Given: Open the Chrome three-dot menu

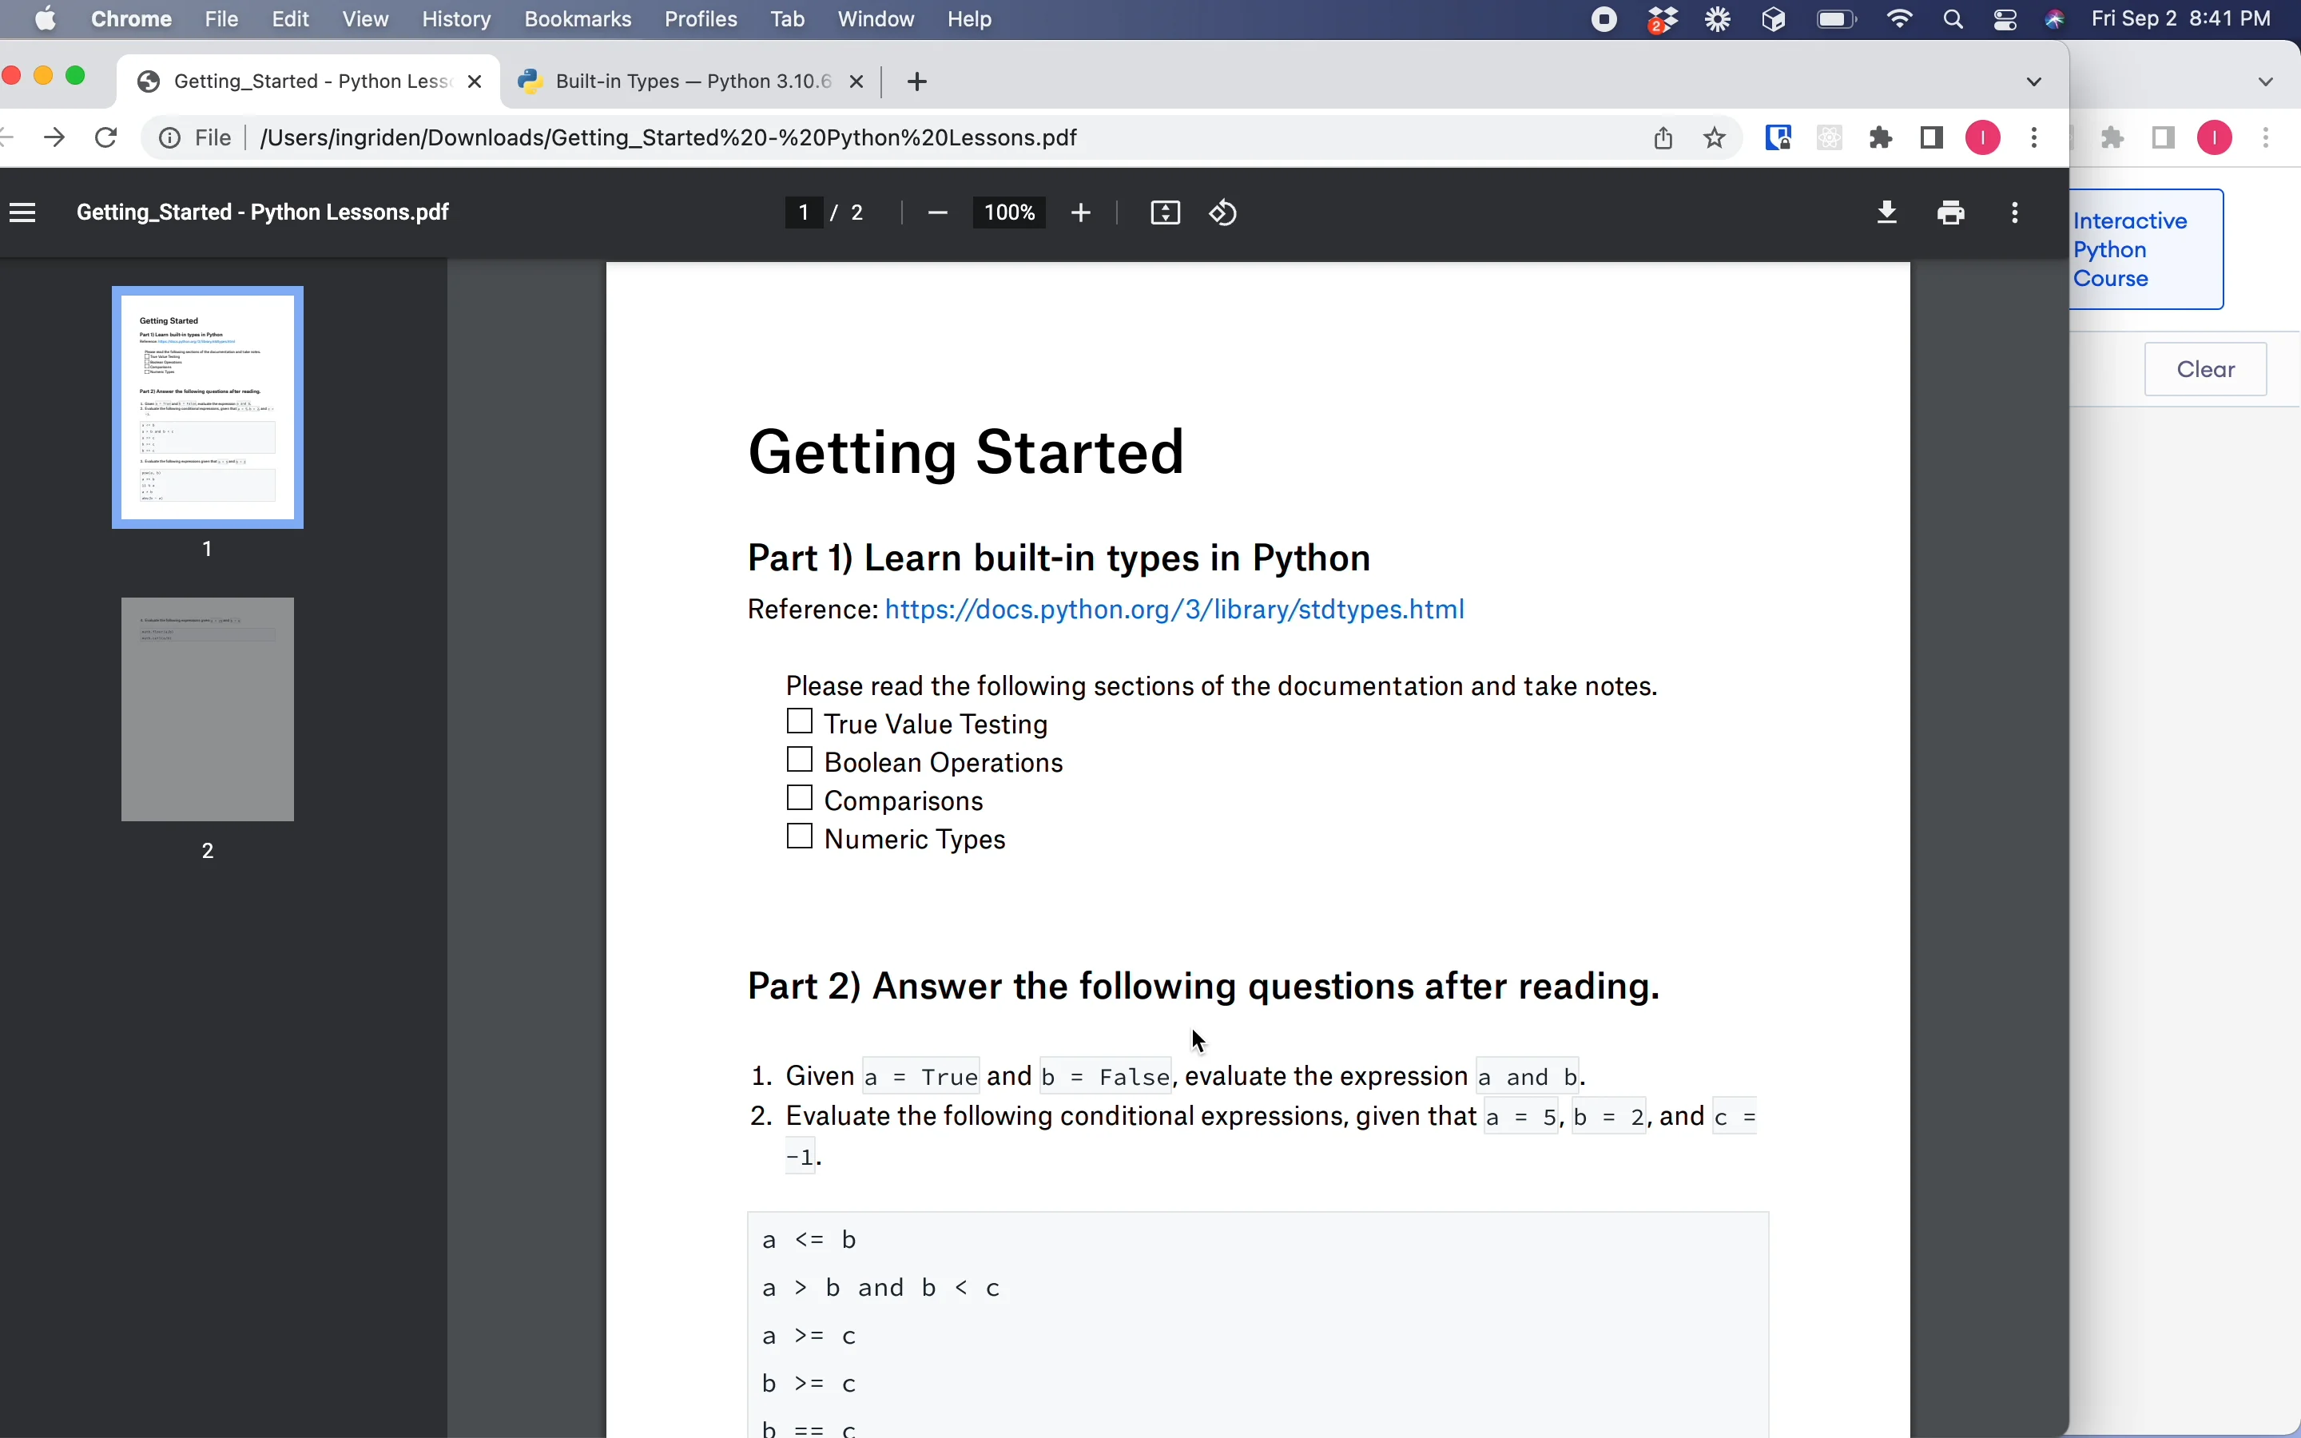Looking at the screenshot, I should (2035, 138).
